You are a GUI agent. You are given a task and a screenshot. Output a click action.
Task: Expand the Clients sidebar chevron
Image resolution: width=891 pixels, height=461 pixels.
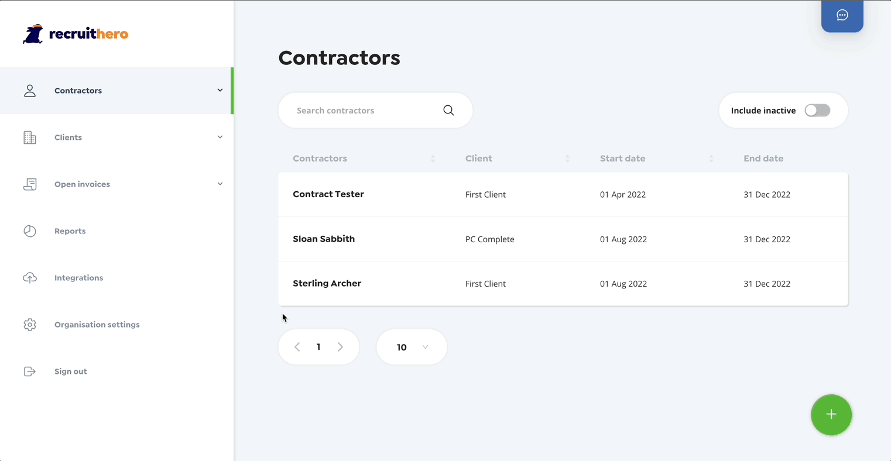click(x=220, y=137)
